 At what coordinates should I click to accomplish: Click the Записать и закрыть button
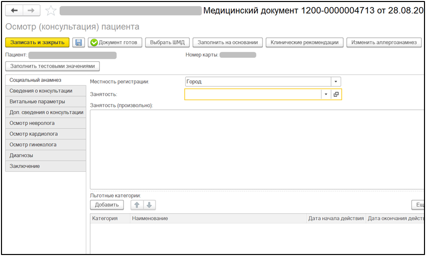click(38, 43)
